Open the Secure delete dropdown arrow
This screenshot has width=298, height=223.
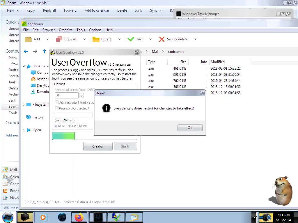(x=195, y=39)
